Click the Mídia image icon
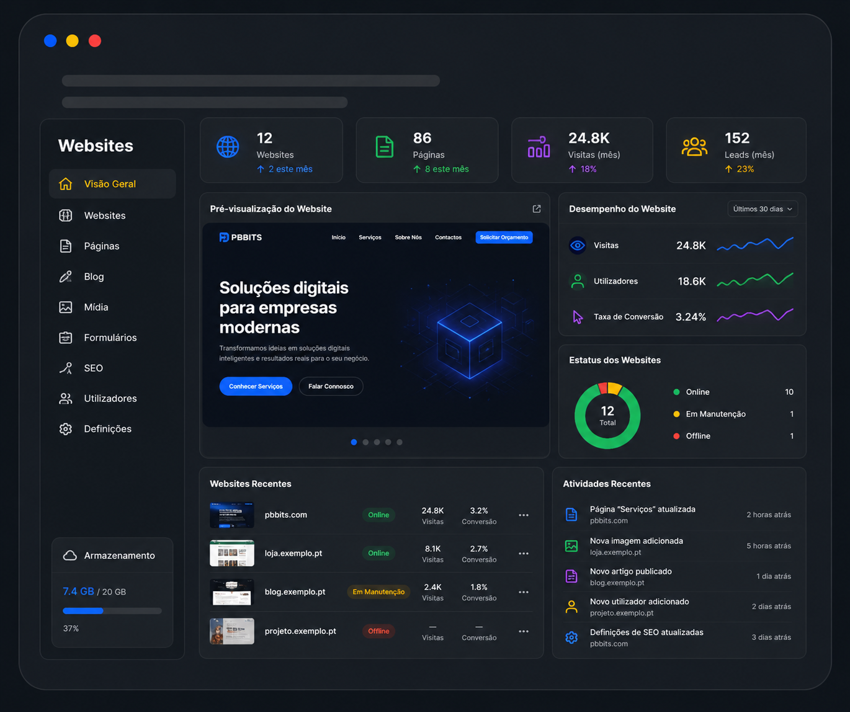This screenshot has height=712, width=850. coord(65,307)
